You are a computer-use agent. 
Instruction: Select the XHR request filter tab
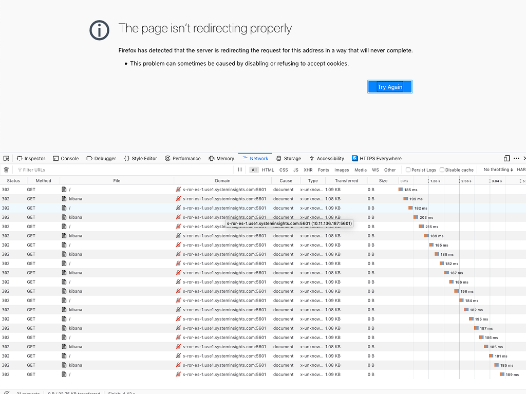click(308, 170)
